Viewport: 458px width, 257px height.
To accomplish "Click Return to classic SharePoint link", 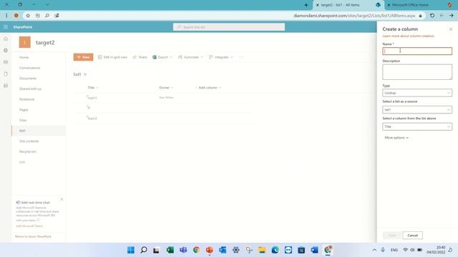I will click(33, 236).
